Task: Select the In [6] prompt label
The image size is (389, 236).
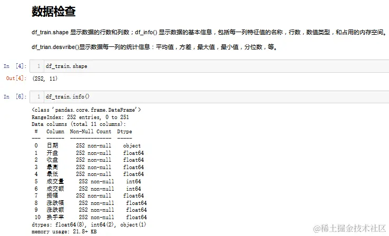Action: [x=15, y=97]
